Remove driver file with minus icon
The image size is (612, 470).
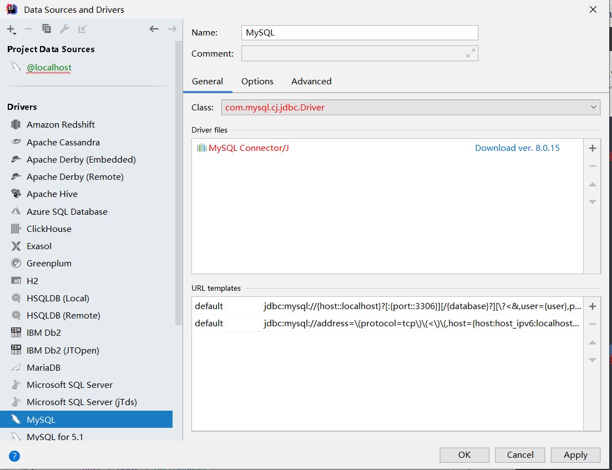(592, 166)
